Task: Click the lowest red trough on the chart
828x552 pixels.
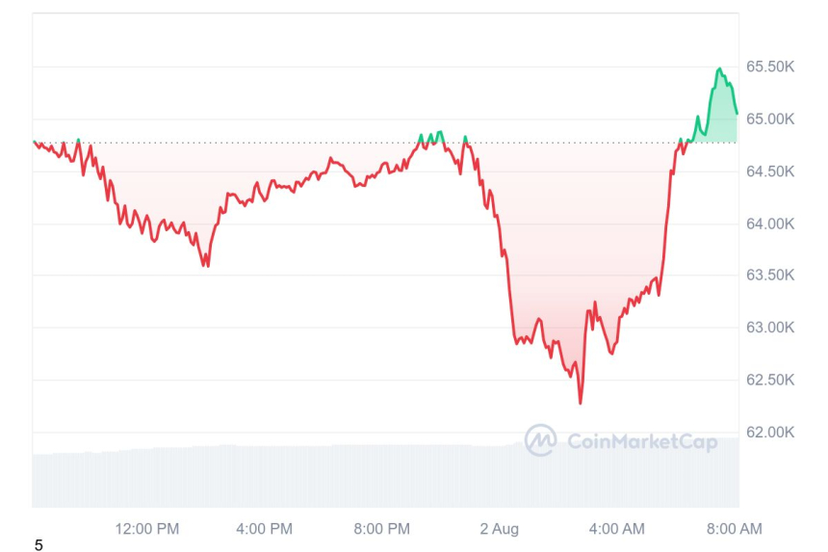Action: click(580, 403)
